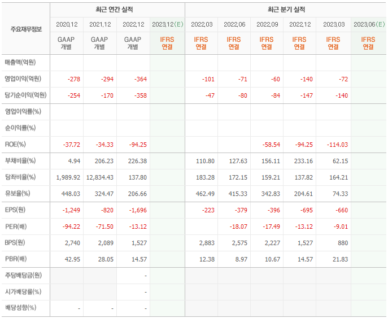This screenshot has width=388, height=318.
Task: Select PER value -94.22
Action: click(x=71, y=226)
